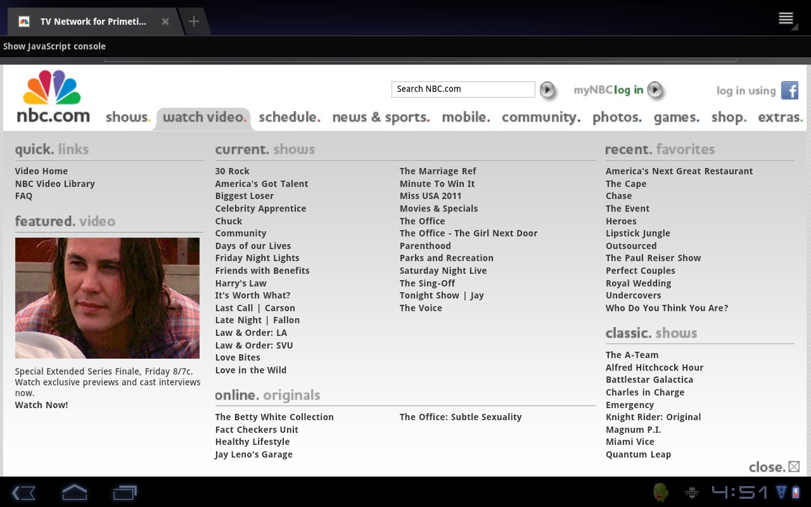Close the TV Network browser tab
The height and width of the screenshot is (507, 811).
point(165,22)
